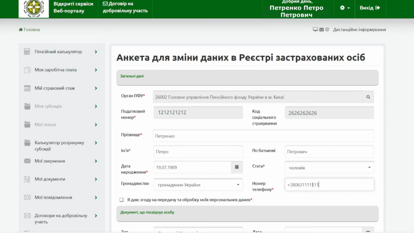Click the Мої звернення envelope icon

click(x=27, y=161)
